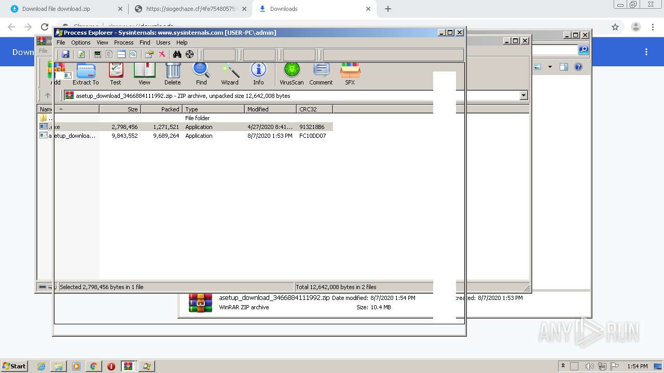Open Process Explorer Find menu
Image resolution: width=664 pixels, height=373 pixels.
(145, 42)
